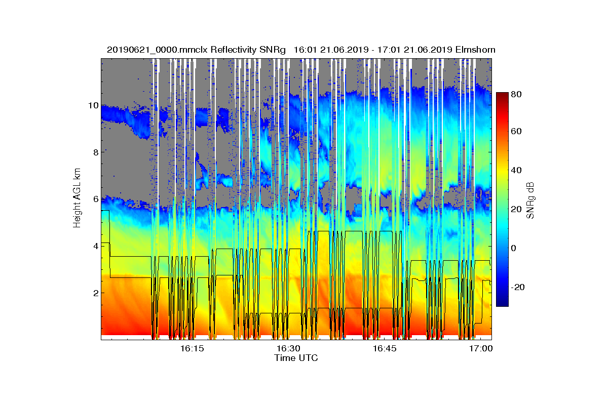Click the 16:45 time tick label
Screen dimensions: 608x405
click(385, 348)
